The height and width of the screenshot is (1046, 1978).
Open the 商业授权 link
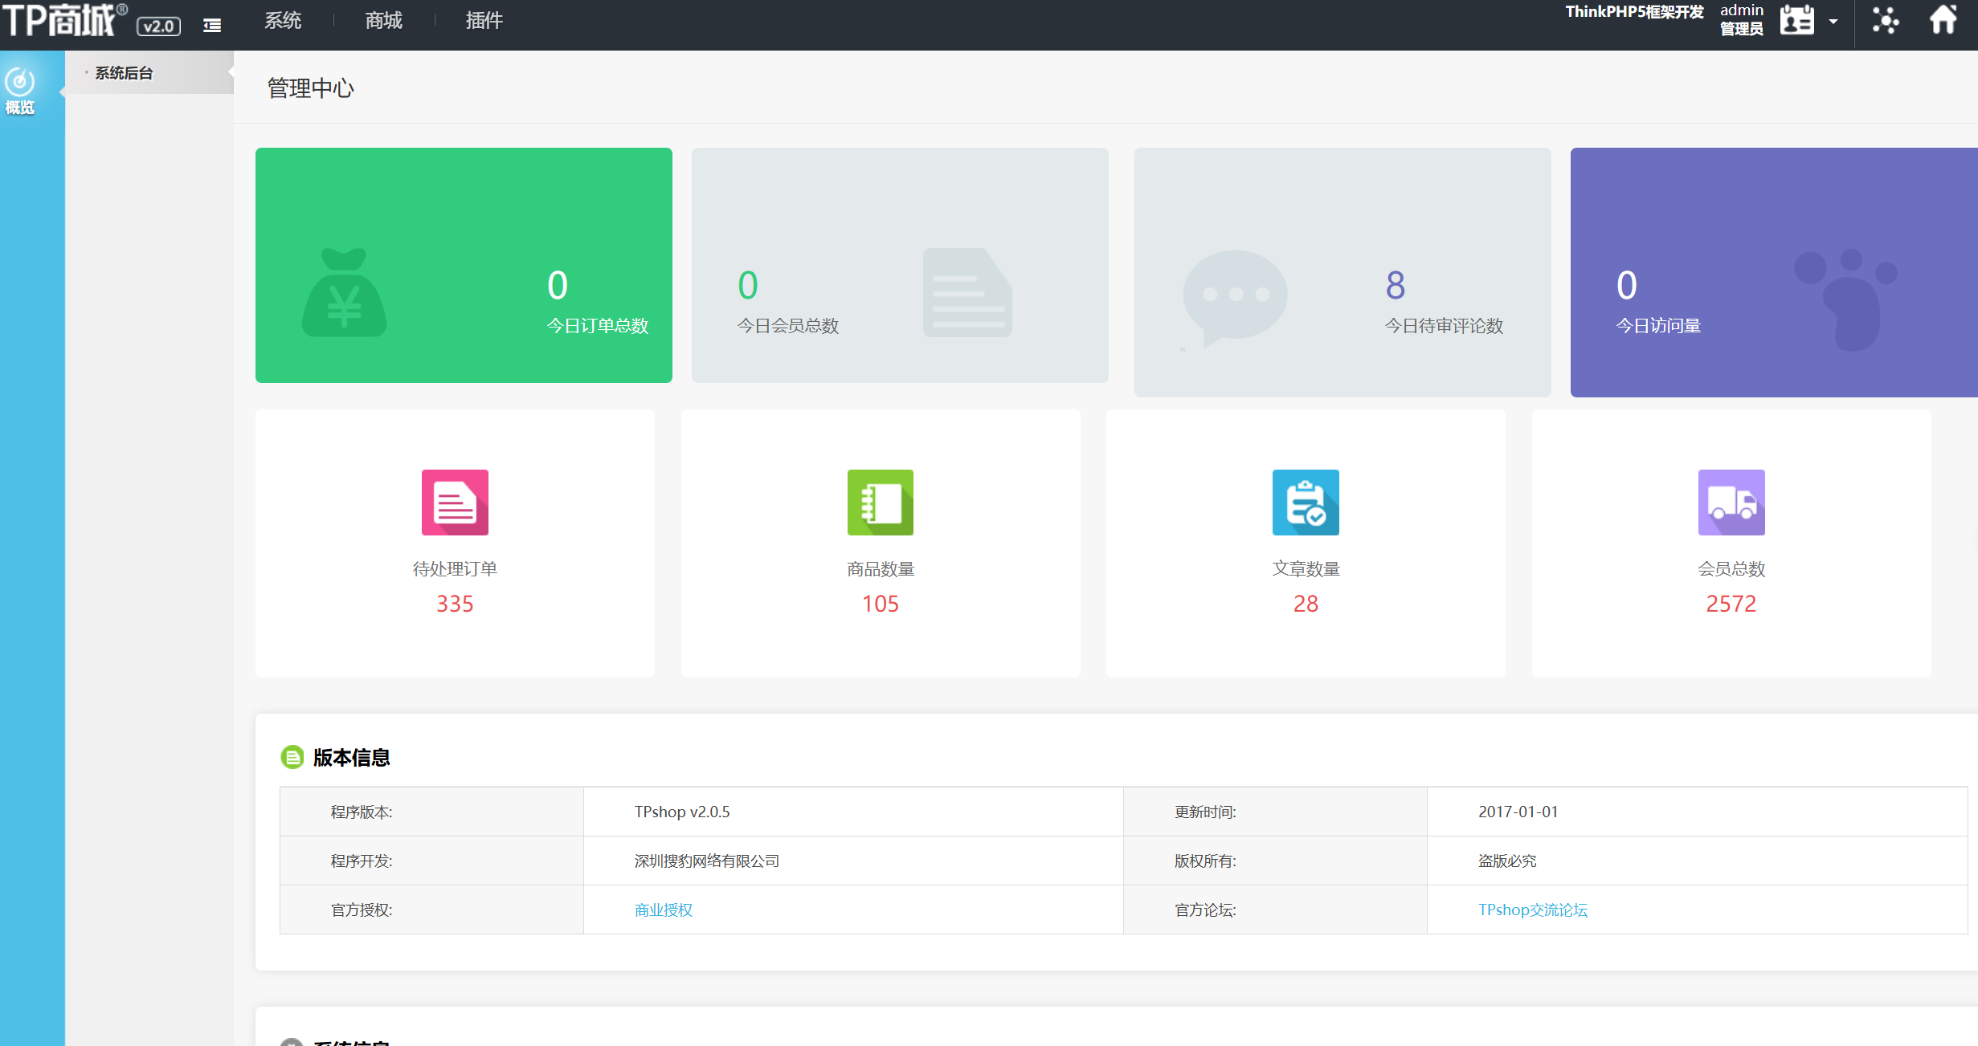click(663, 910)
